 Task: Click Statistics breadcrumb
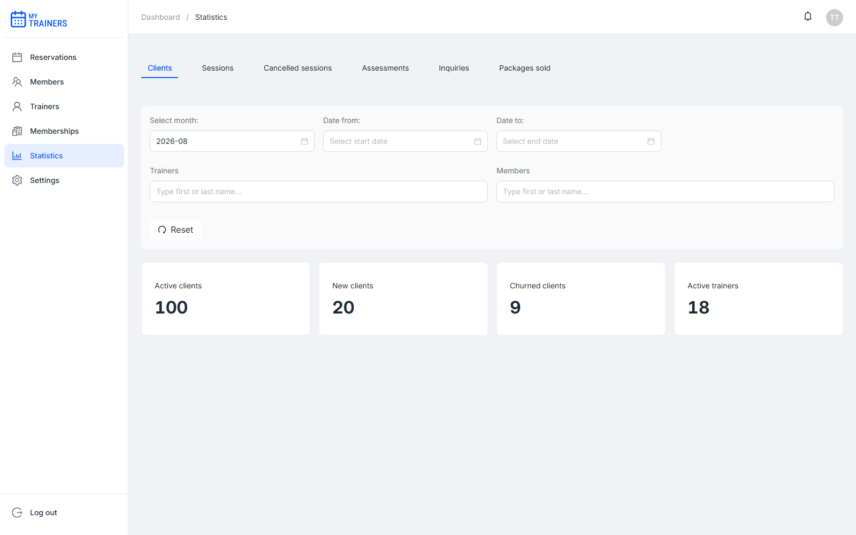211,17
